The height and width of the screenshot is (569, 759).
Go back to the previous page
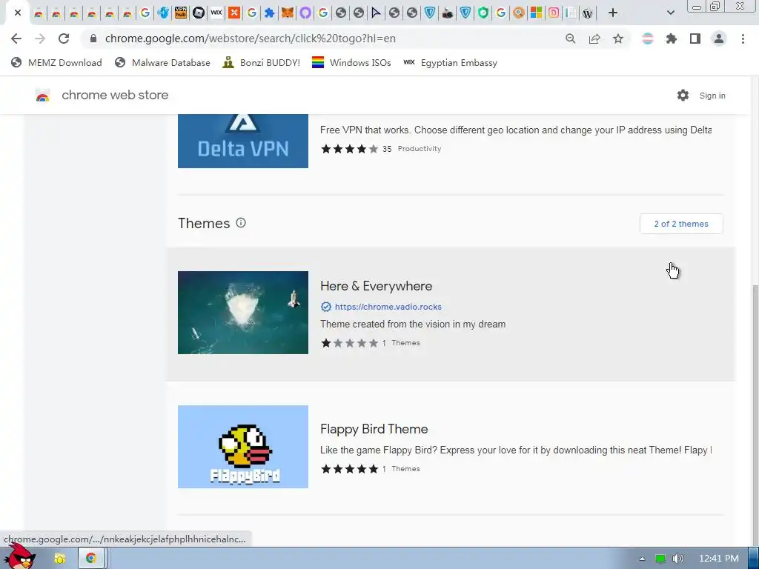(16, 39)
